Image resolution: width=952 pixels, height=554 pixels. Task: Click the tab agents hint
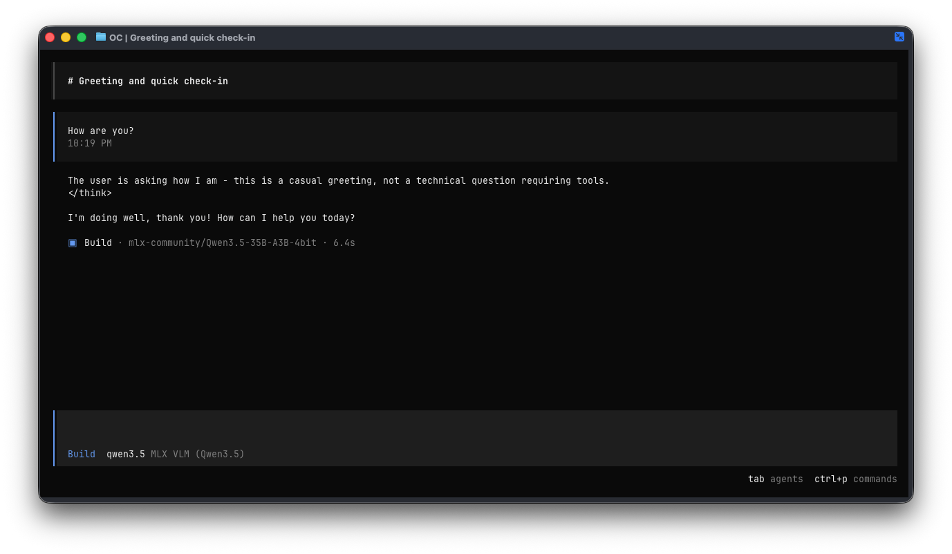775,479
